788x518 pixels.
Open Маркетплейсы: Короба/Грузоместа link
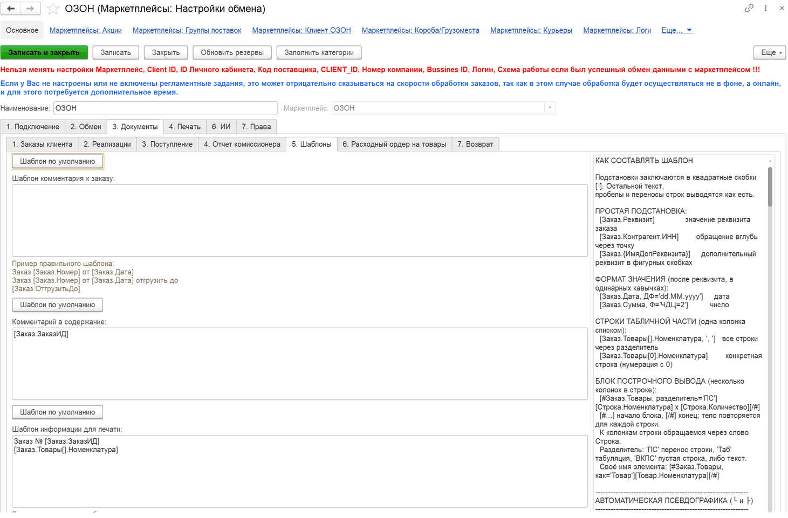coord(421,30)
